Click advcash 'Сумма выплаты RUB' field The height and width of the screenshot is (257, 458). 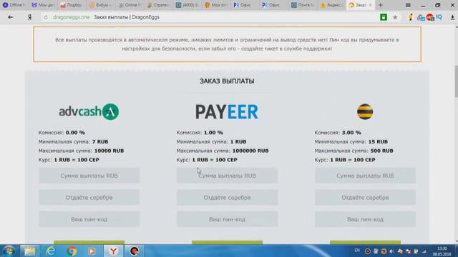[89, 176]
